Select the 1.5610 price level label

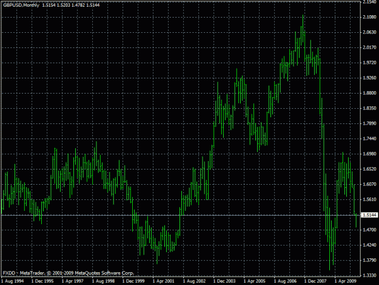[x=369, y=199]
